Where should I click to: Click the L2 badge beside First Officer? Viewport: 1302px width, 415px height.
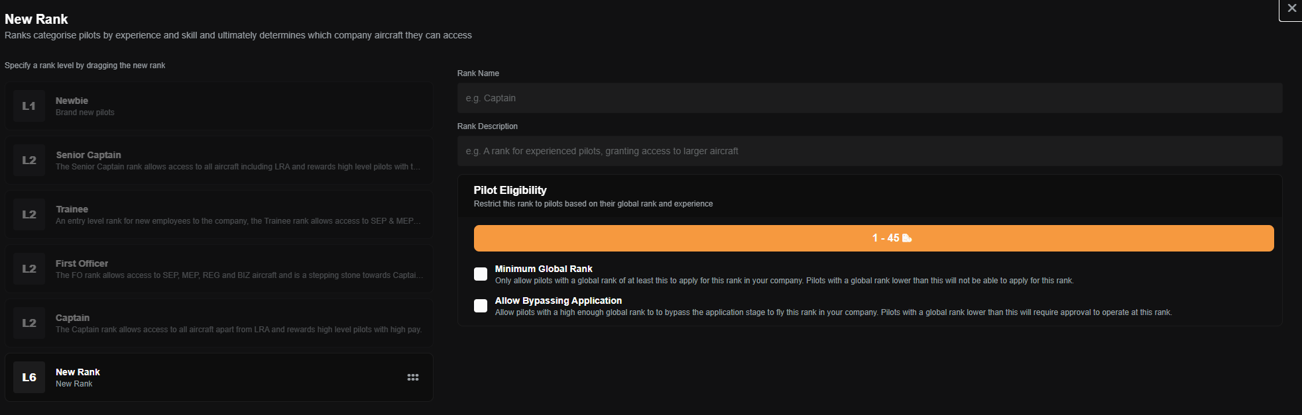(x=29, y=269)
